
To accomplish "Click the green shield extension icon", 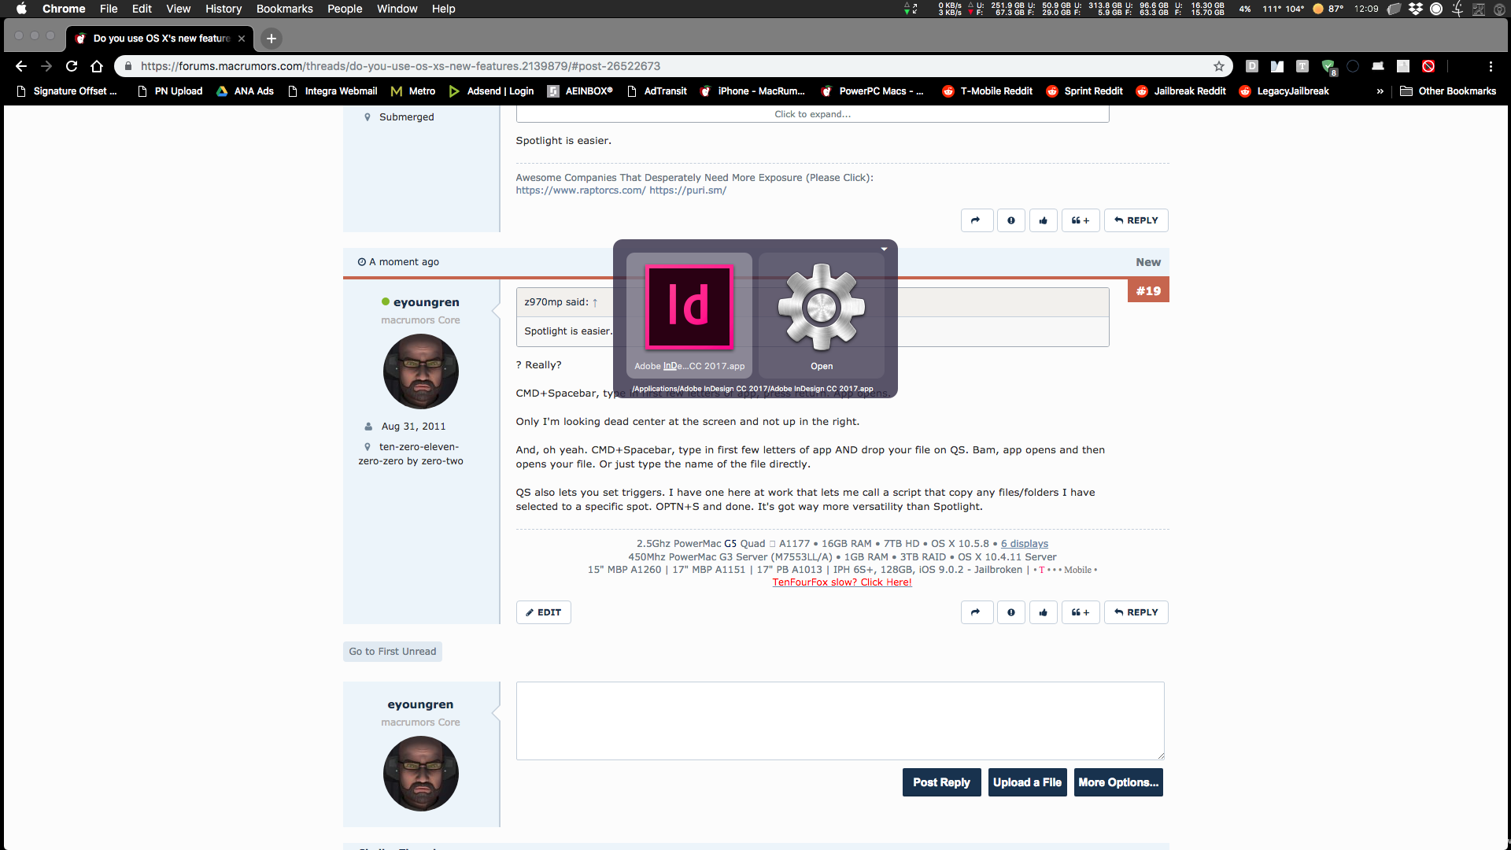I will tap(1328, 66).
